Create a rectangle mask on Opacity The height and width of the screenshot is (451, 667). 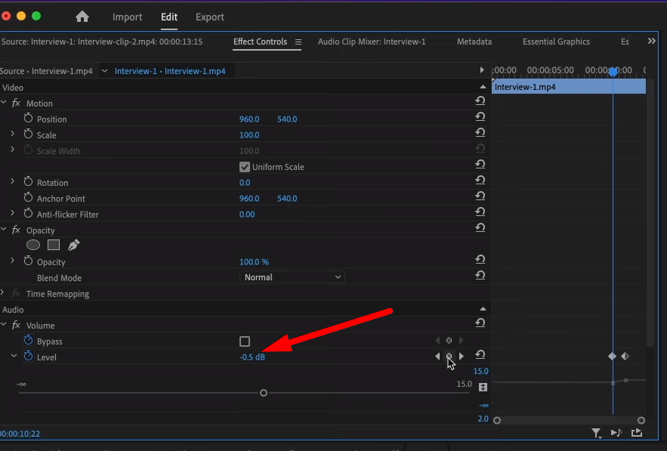tap(53, 245)
